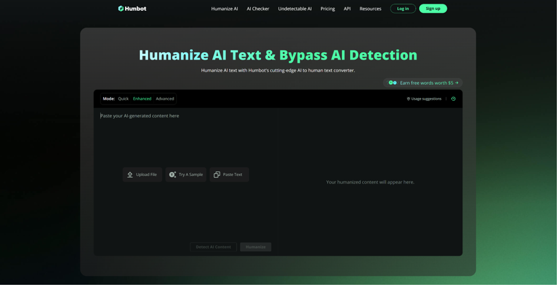This screenshot has height=286, width=558.
Task: Click the Sign up button
Action: pyautogui.click(x=433, y=9)
